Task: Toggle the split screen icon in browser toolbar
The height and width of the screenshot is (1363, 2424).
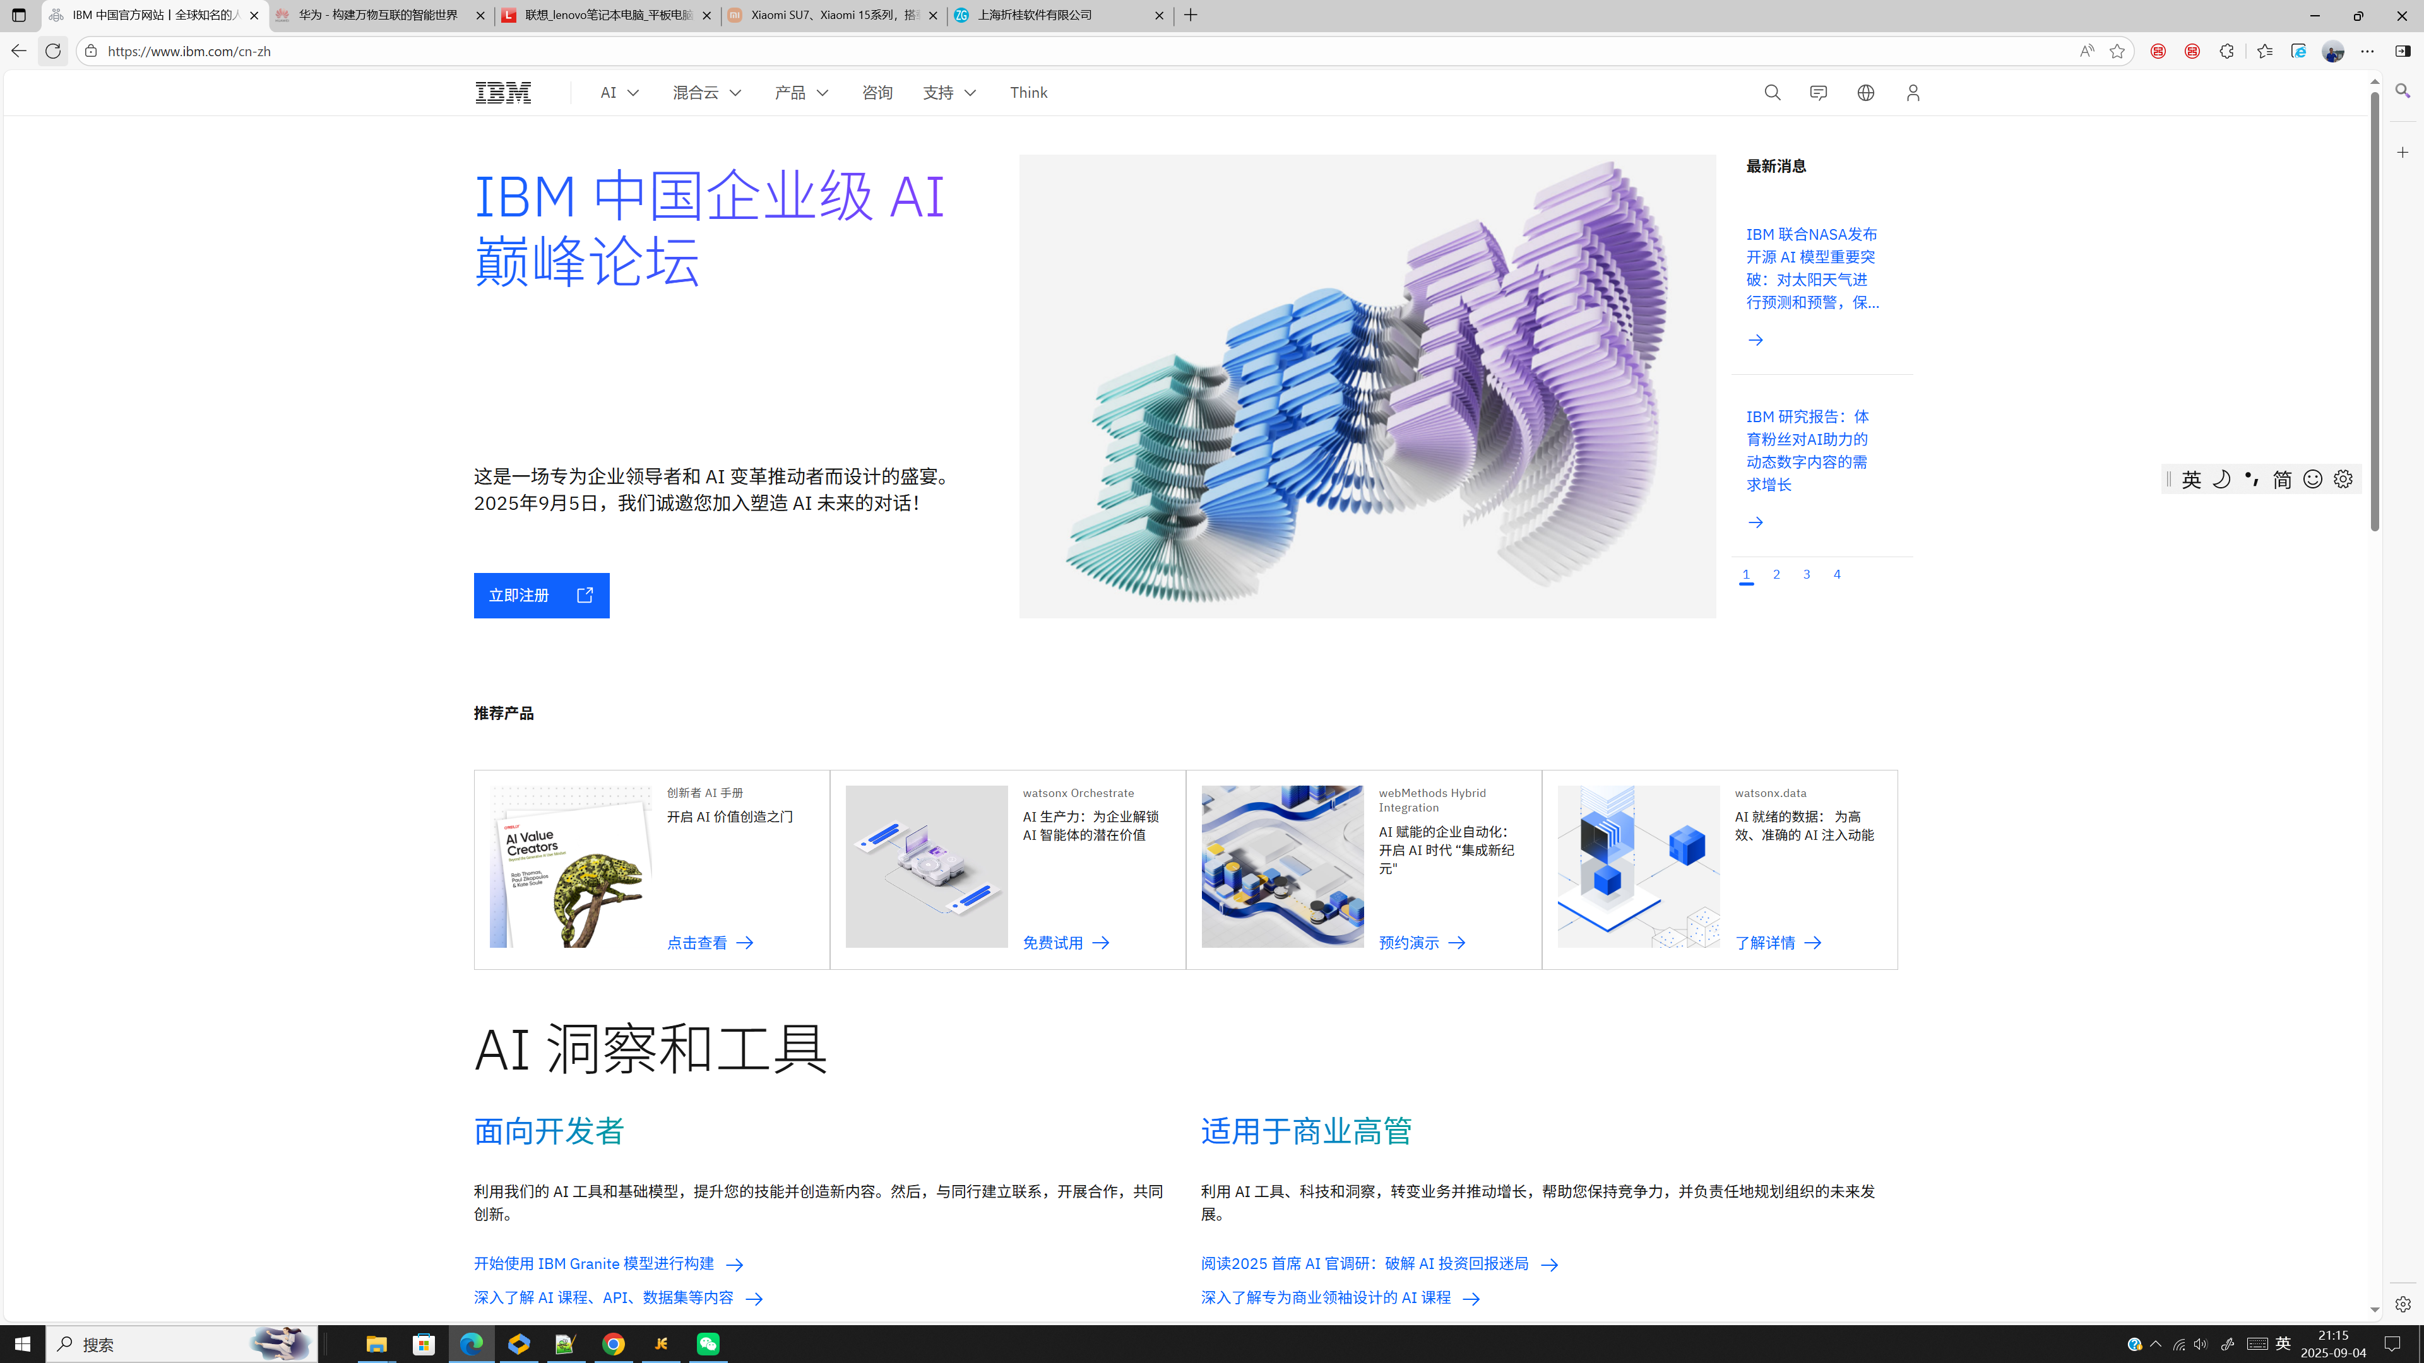Action: click(2403, 50)
